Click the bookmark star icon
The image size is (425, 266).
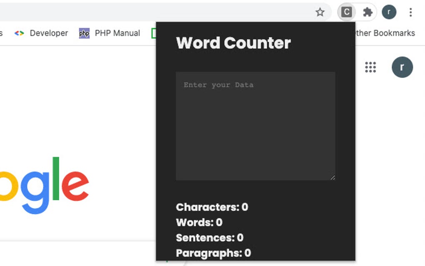point(320,12)
